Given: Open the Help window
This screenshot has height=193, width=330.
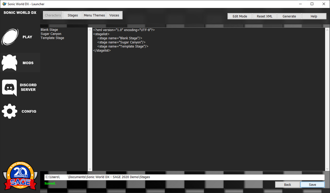Looking at the screenshot, I should [314, 16].
